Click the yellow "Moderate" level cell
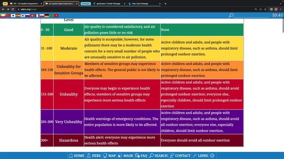284x159 pixels. 69,48
